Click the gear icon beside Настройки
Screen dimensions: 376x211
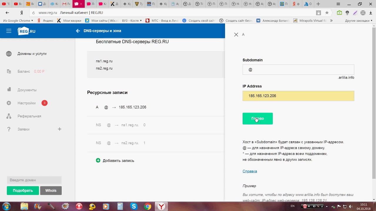coord(9,103)
